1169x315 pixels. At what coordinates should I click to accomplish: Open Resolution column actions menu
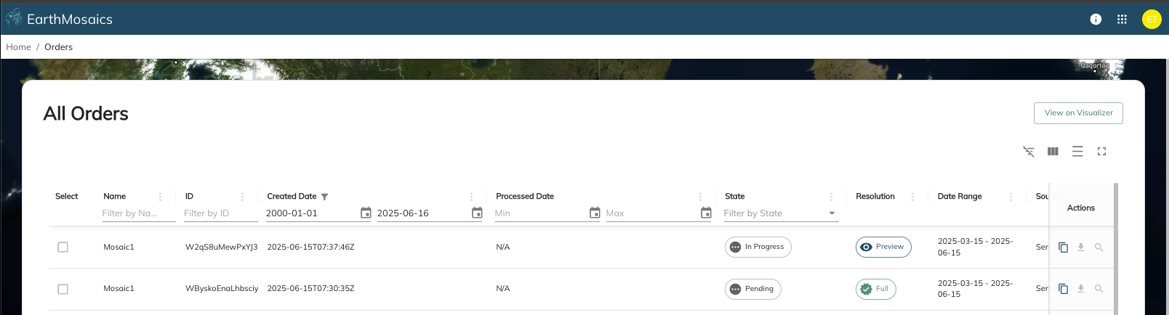click(912, 197)
